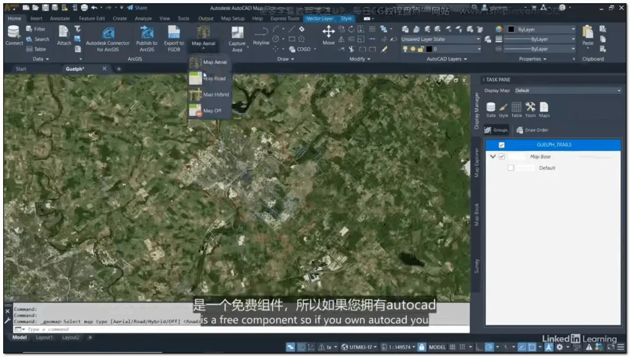Viewport: 630px width, 357px height.
Task: Click the command line input field
Action: click(241, 330)
